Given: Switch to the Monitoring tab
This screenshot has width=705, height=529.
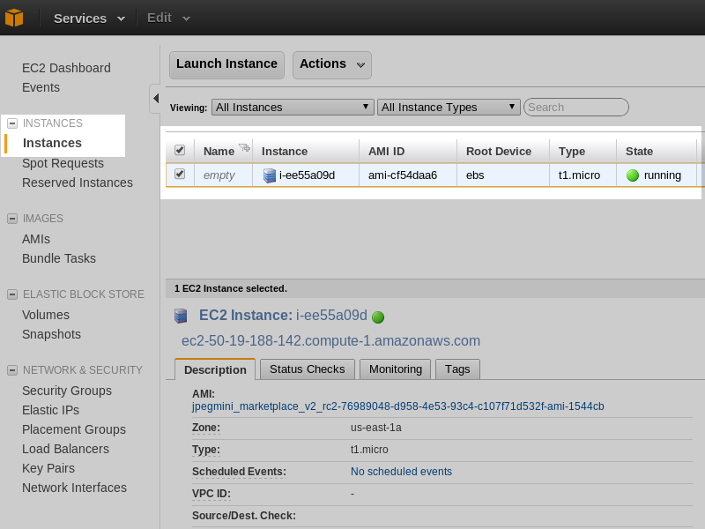Looking at the screenshot, I should 395,369.
